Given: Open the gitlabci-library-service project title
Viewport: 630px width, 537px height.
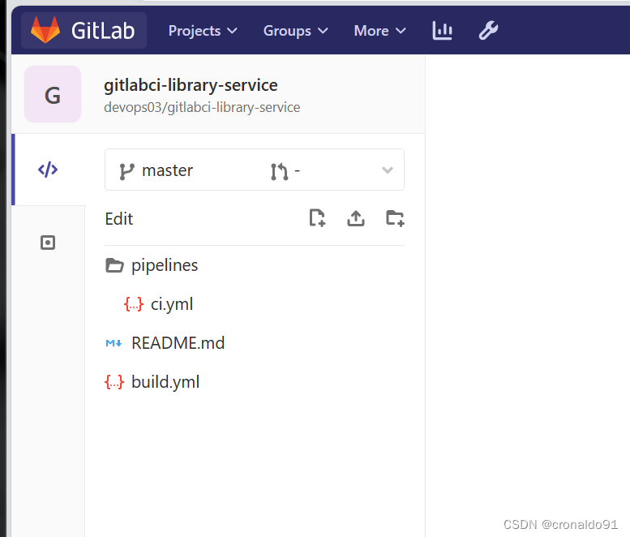Looking at the screenshot, I should pos(191,85).
